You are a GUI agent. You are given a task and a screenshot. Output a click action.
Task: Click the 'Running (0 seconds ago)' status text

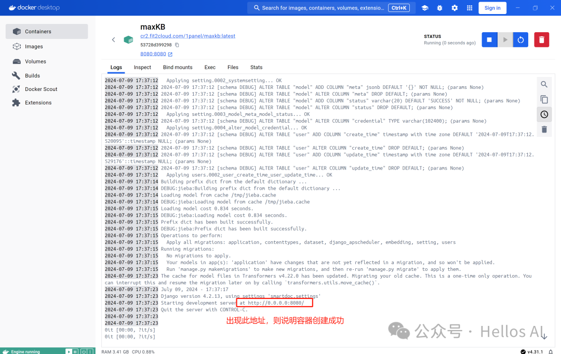[450, 43]
